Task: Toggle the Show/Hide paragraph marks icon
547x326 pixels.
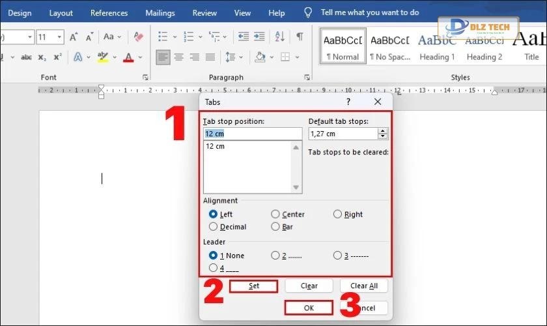Action: pyautogui.click(x=300, y=37)
